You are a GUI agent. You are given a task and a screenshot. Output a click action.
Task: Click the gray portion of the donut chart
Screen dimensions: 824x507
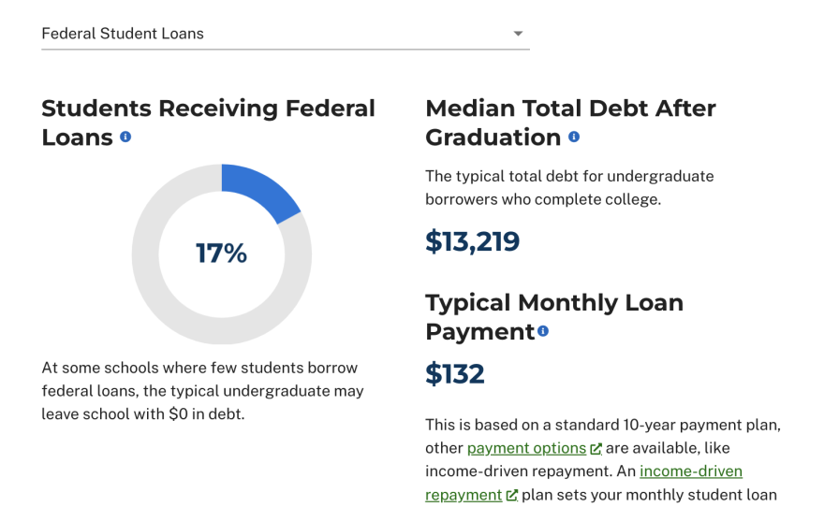coord(159,299)
